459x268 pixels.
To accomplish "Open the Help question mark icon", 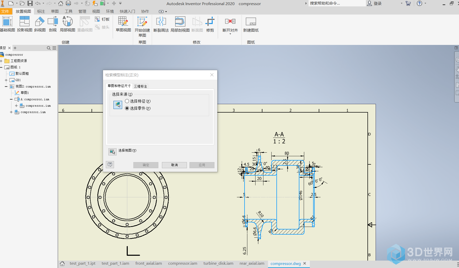I will tap(419, 3).
